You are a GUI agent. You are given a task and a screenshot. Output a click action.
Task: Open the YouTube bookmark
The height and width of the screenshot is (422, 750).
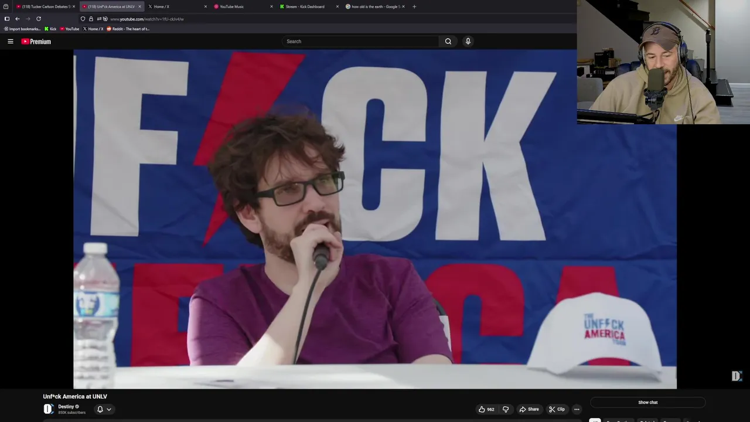click(x=70, y=29)
